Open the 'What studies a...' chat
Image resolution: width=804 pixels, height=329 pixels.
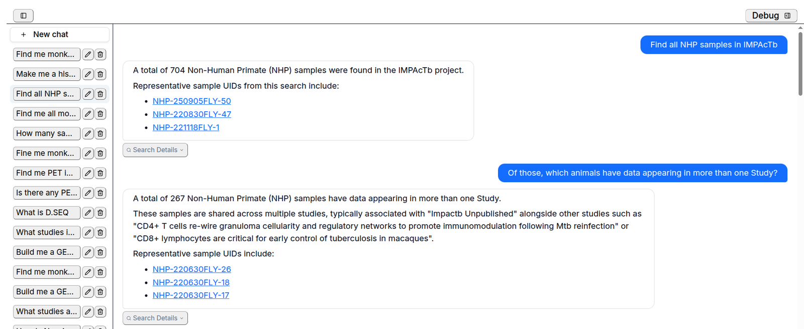point(47,312)
